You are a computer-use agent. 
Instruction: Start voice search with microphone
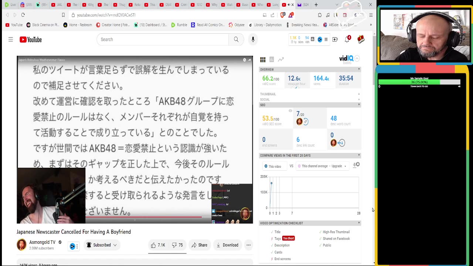253,40
